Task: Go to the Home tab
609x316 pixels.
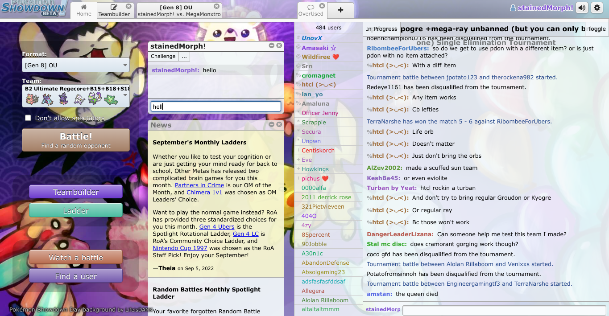Action: pyautogui.click(x=83, y=10)
